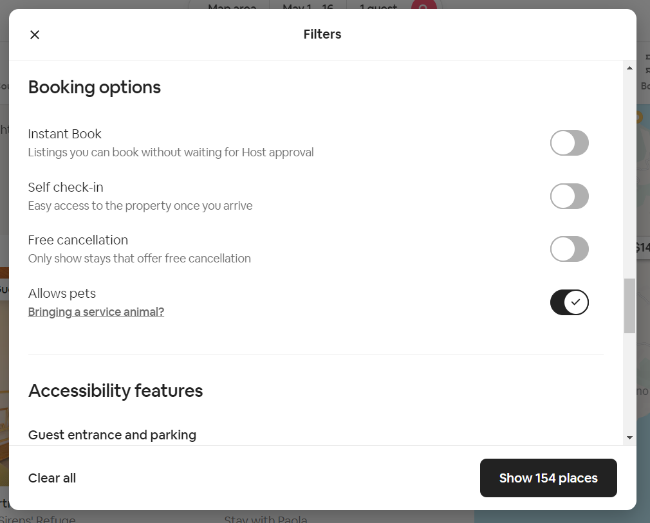The width and height of the screenshot is (650, 523).
Task: Click the scrollbar down arrow
Action: tap(629, 436)
